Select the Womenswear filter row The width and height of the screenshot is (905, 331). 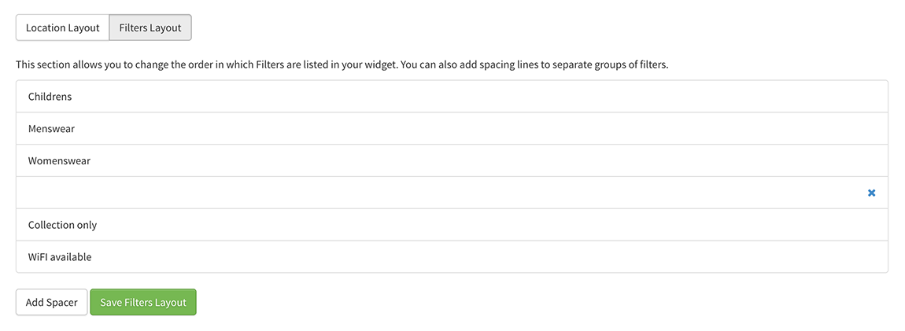[452, 161]
